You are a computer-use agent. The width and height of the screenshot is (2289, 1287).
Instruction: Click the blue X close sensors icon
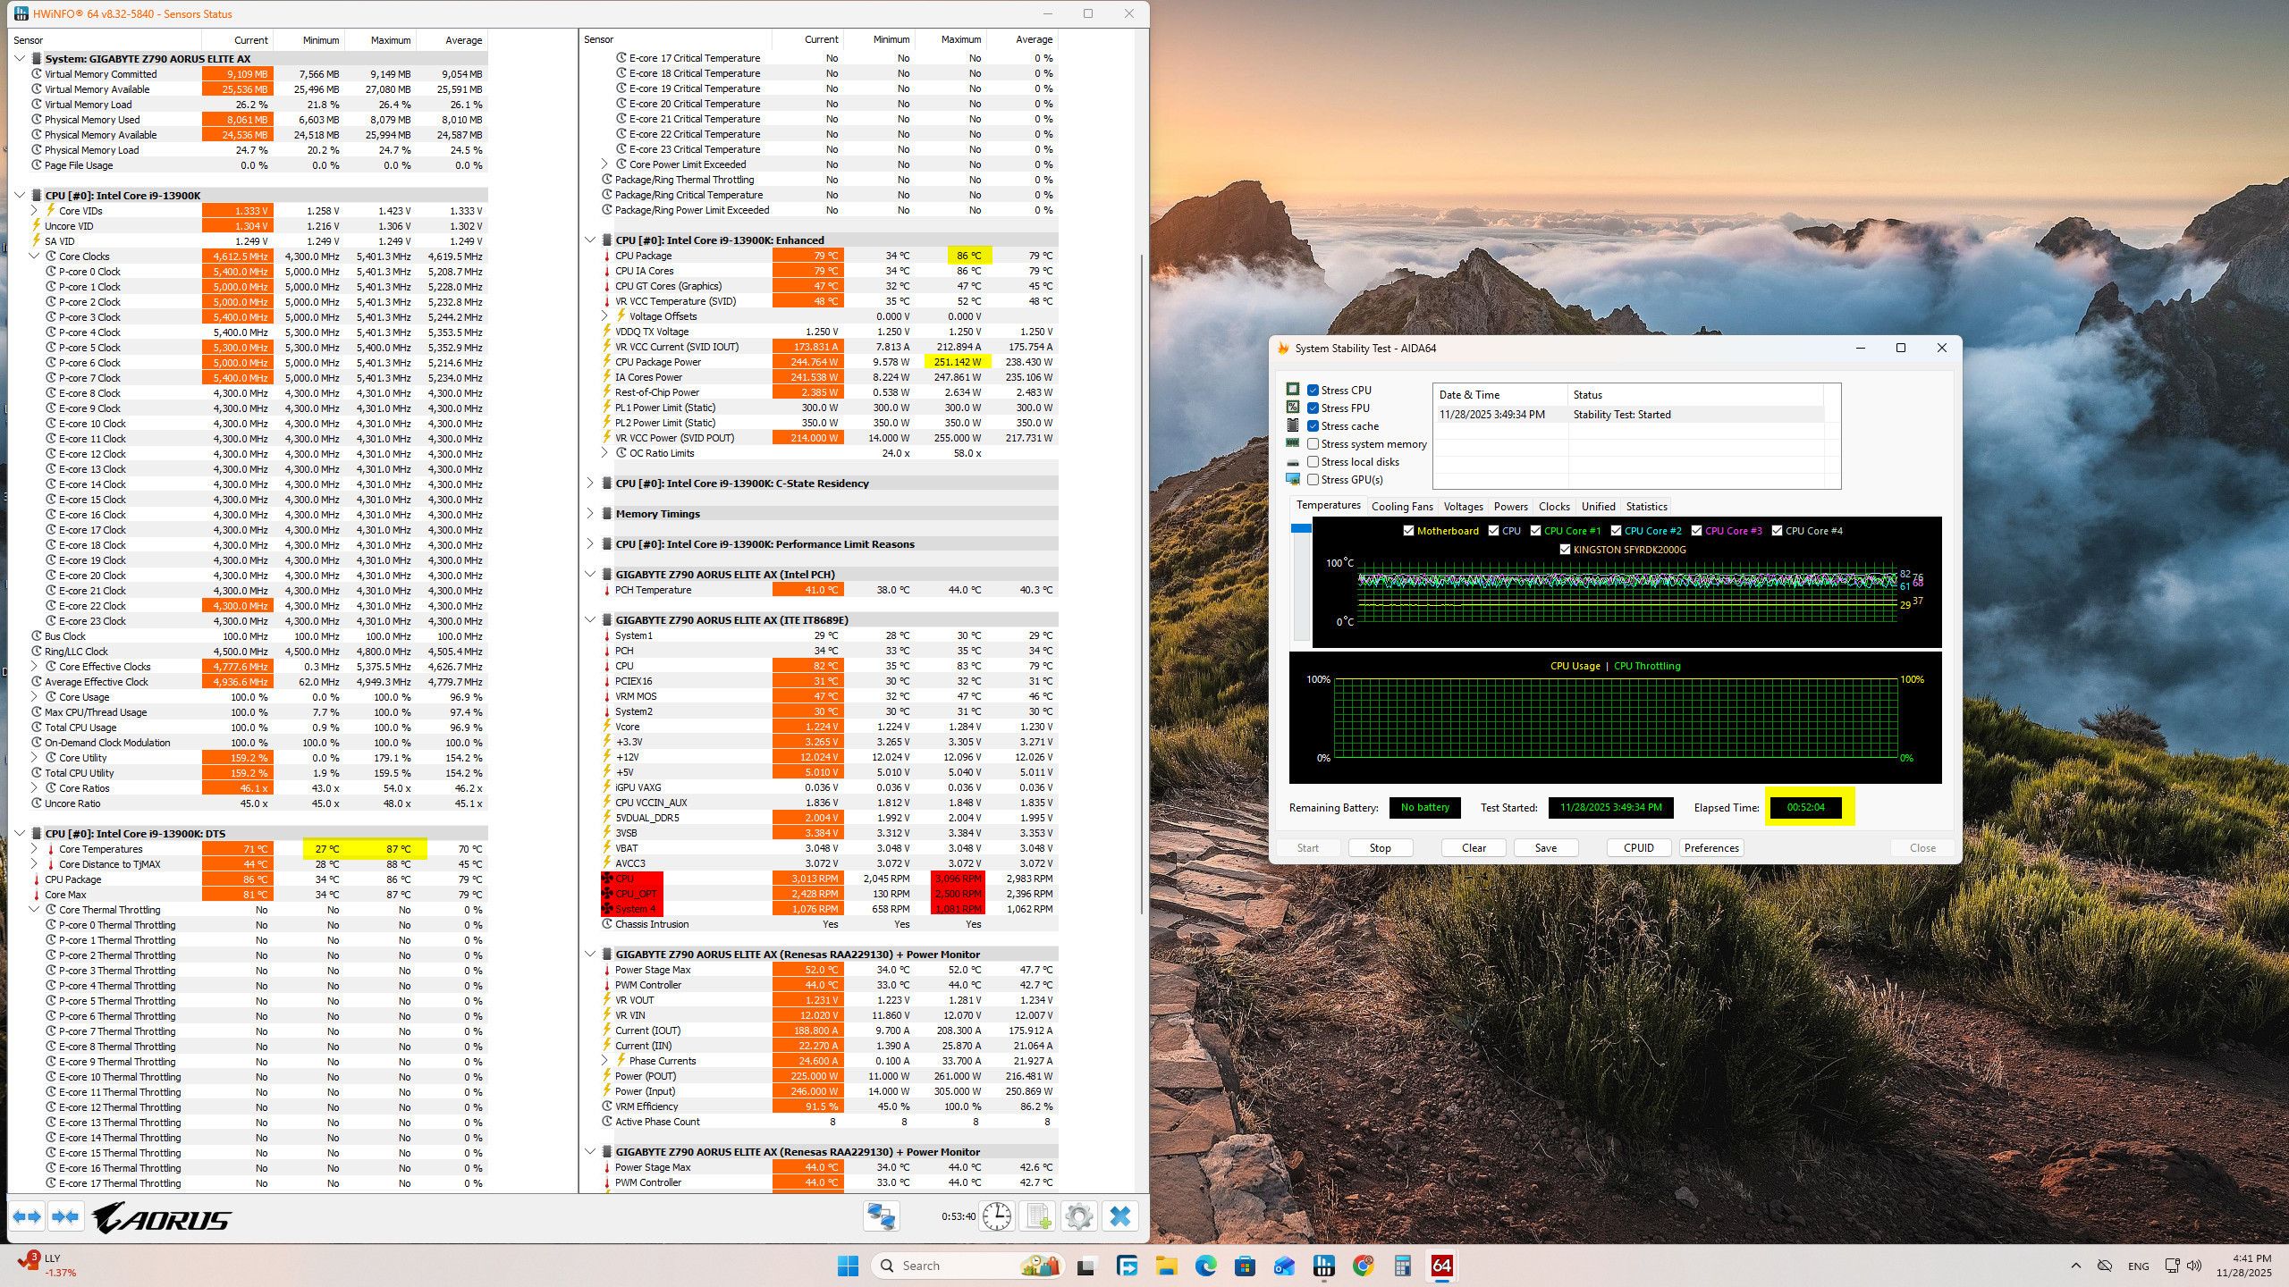point(1119,1216)
